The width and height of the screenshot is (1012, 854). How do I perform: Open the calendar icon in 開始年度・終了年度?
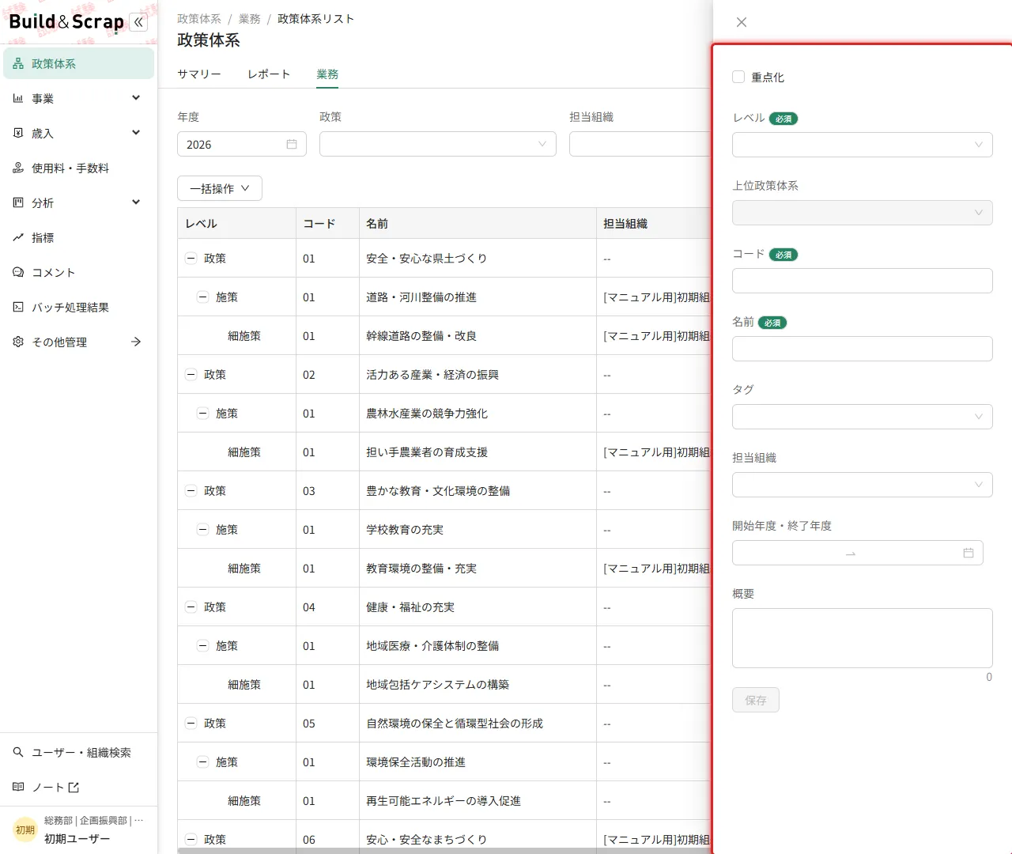[x=969, y=554]
